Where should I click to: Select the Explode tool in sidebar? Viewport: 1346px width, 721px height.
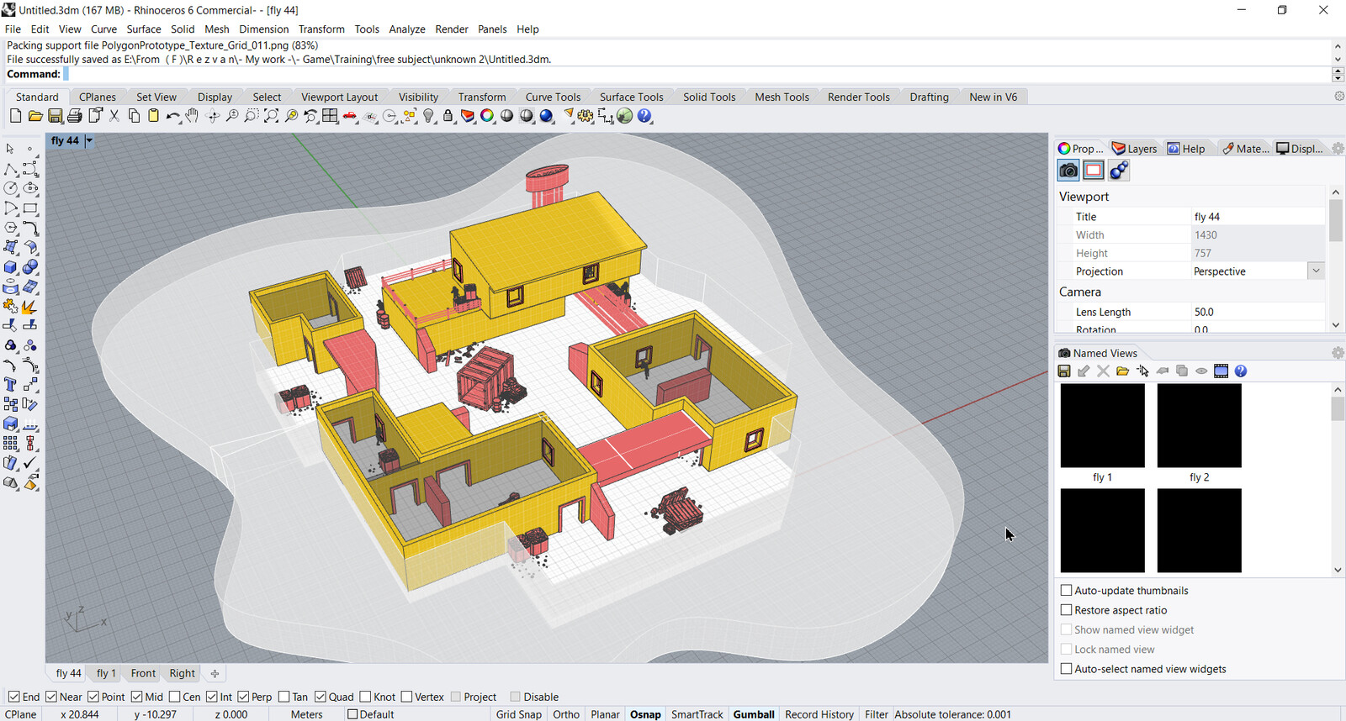(30, 306)
